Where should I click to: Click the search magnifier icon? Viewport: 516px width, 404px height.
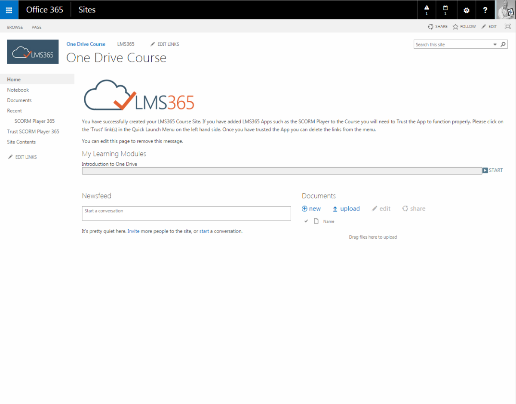tap(503, 44)
